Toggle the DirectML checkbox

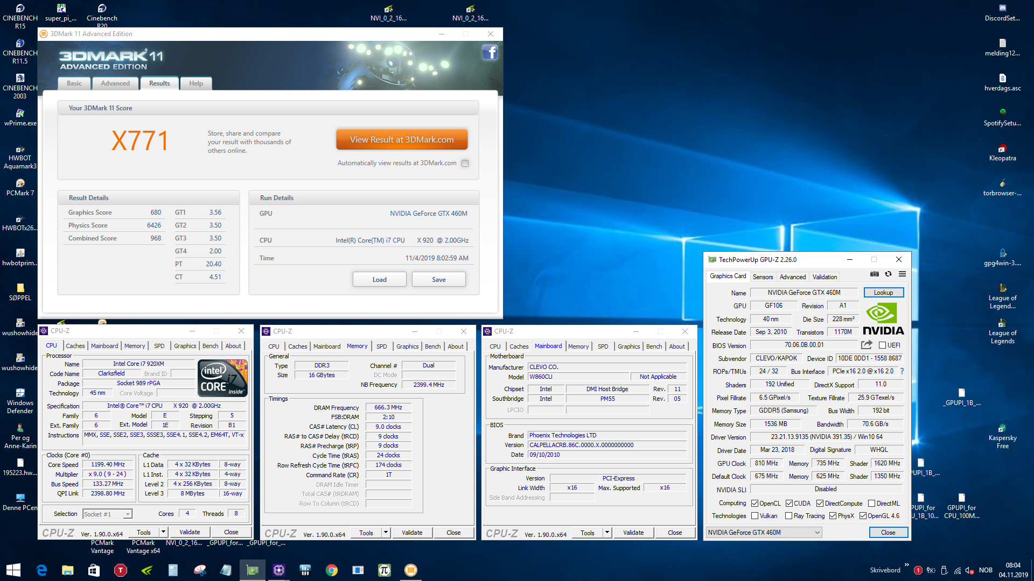pyautogui.click(x=871, y=504)
